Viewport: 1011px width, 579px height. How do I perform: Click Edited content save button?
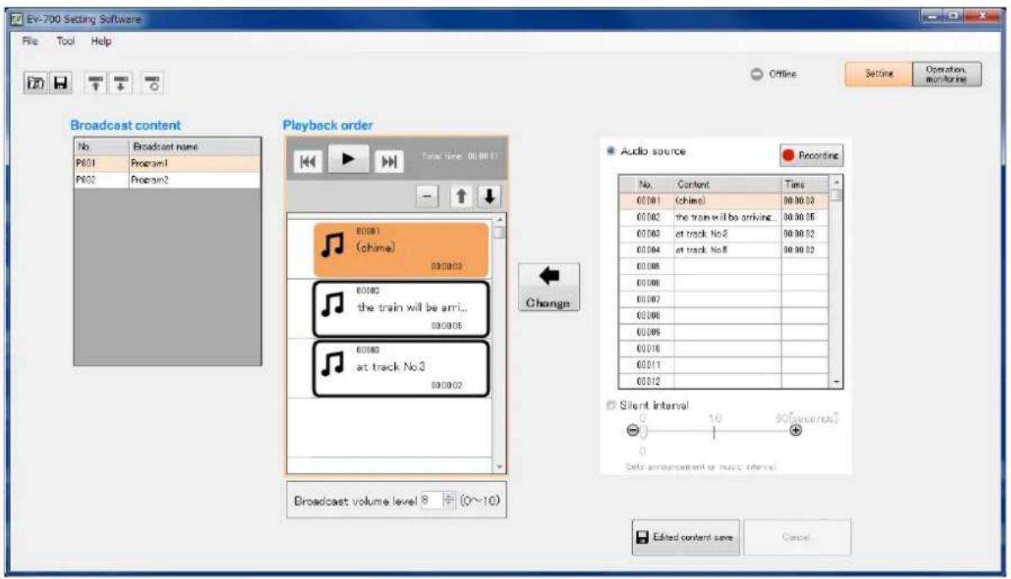(685, 537)
